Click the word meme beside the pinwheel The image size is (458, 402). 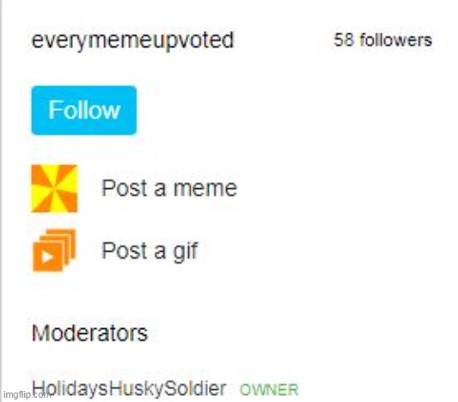pos(205,189)
